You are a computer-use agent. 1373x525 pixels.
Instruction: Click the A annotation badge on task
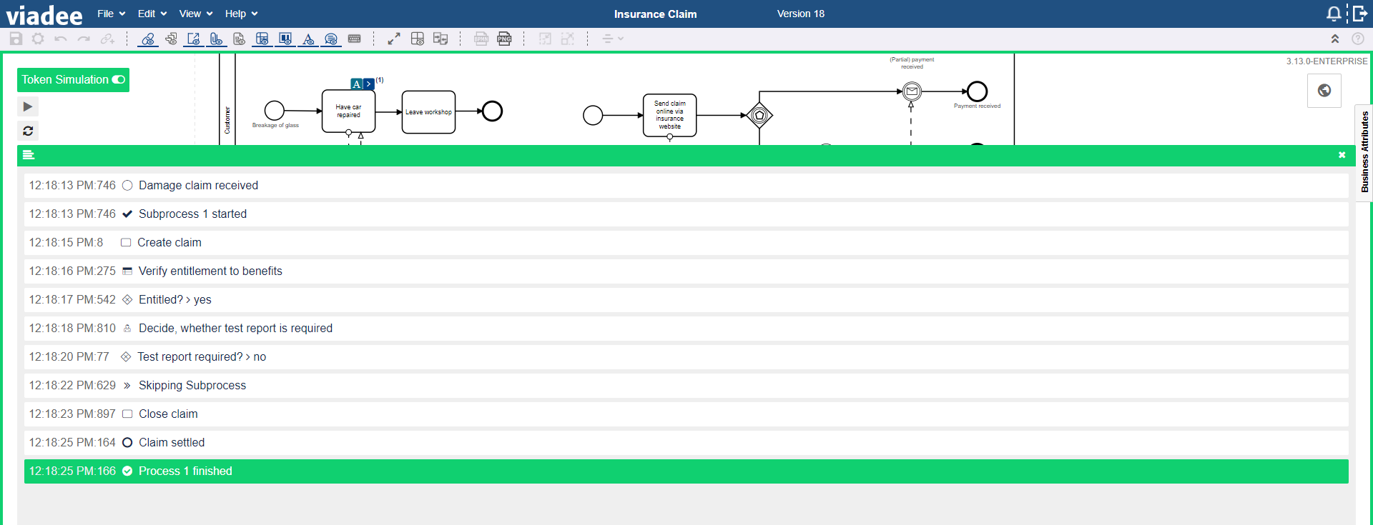[x=357, y=84]
